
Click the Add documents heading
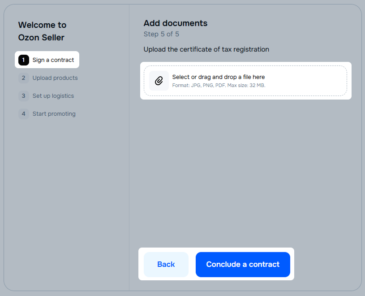pyautogui.click(x=175, y=23)
